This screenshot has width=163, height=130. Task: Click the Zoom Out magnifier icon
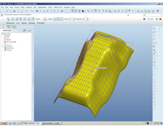pyautogui.click(x=92, y=11)
